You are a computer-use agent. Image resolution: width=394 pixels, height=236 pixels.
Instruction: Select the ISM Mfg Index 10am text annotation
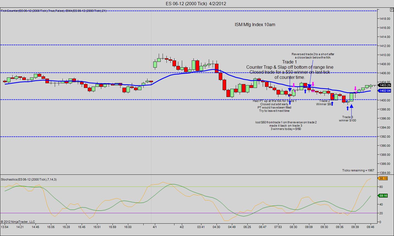coord(255,24)
